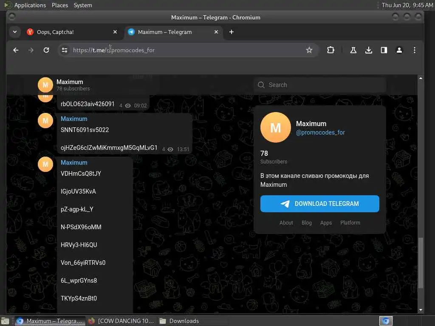Image resolution: width=435 pixels, height=326 pixels.
Task: Open the About footer link
Action: pyautogui.click(x=286, y=222)
